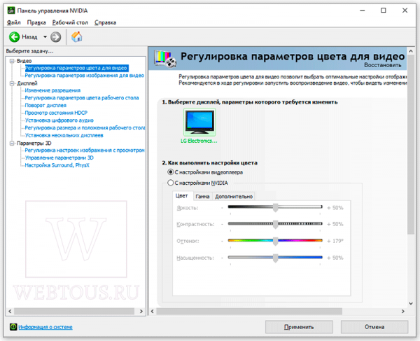Open the Справка menu
This screenshot has height=341, width=420.
point(105,22)
